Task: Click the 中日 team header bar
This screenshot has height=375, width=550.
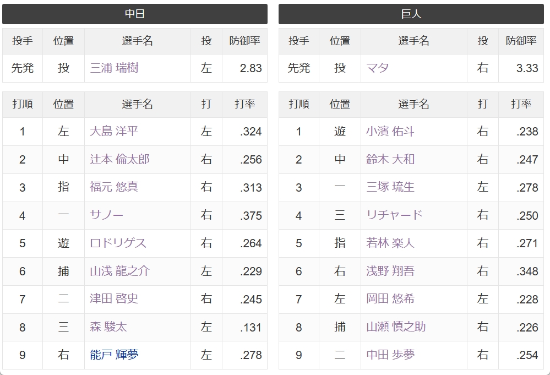Action: click(135, 14)
